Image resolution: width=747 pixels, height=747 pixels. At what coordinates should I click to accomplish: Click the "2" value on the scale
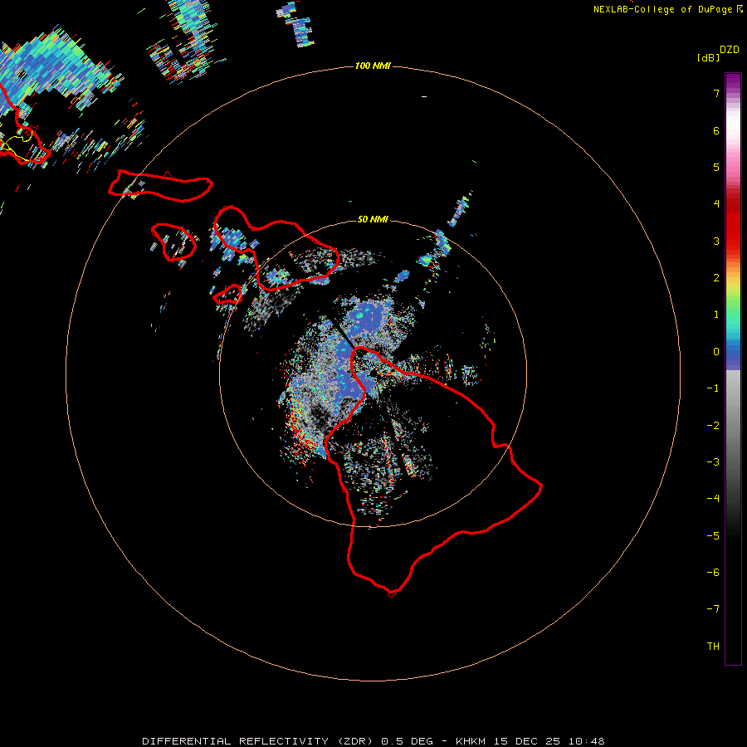pyautogui.click(x=716, y=278)
